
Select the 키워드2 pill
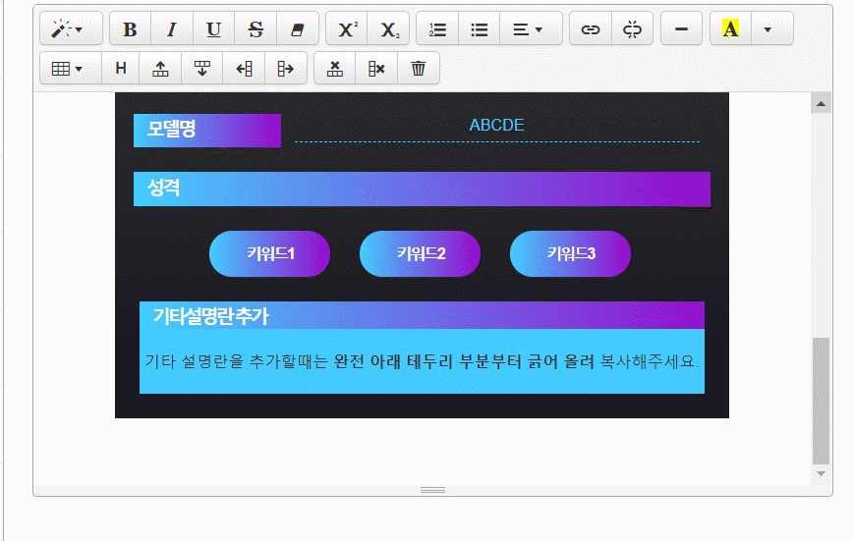point(420,254)
